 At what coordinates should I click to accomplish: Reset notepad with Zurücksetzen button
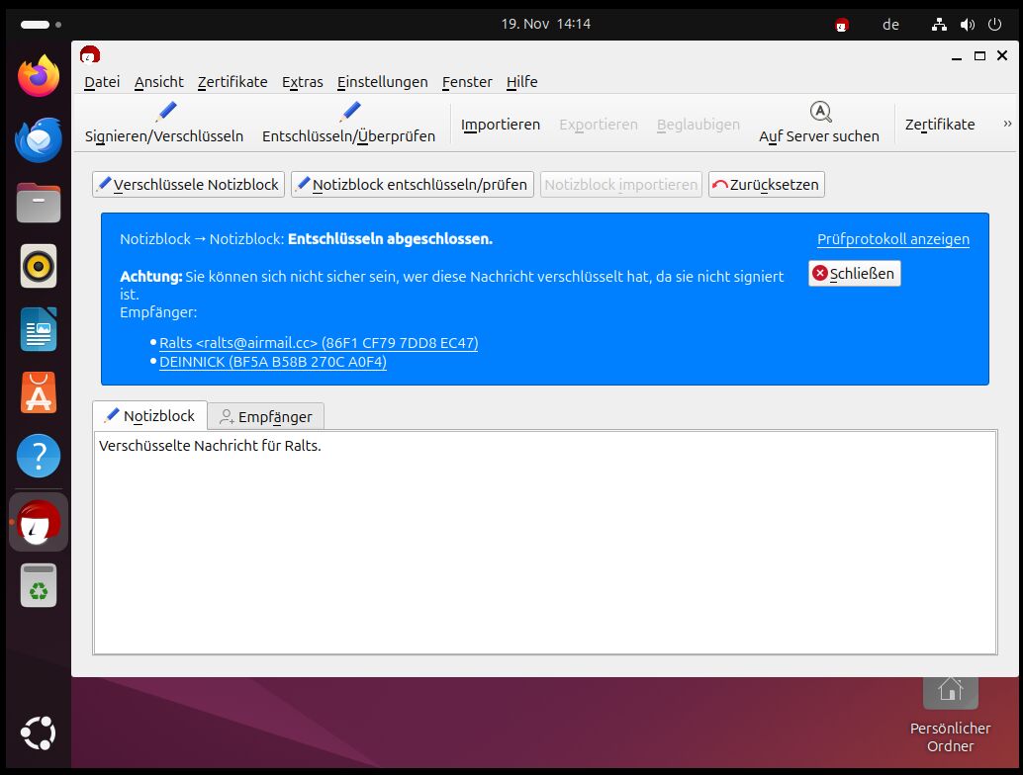[x=766, y=185]
